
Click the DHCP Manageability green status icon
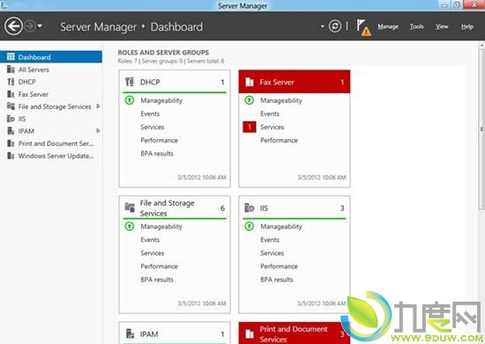[x=130, y=100]
